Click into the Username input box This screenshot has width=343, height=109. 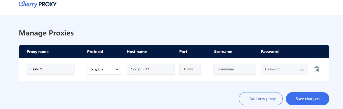coord(235,69)
